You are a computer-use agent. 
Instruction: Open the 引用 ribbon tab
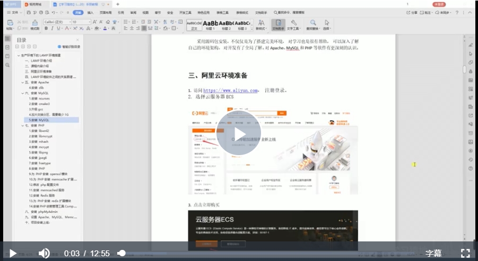pos(121,13)
